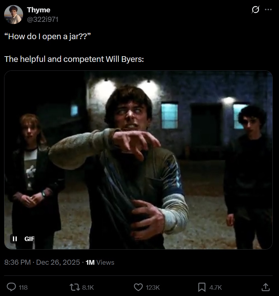
Task: Click the 4.7K bookmarks count
Action: coord(215,287)
